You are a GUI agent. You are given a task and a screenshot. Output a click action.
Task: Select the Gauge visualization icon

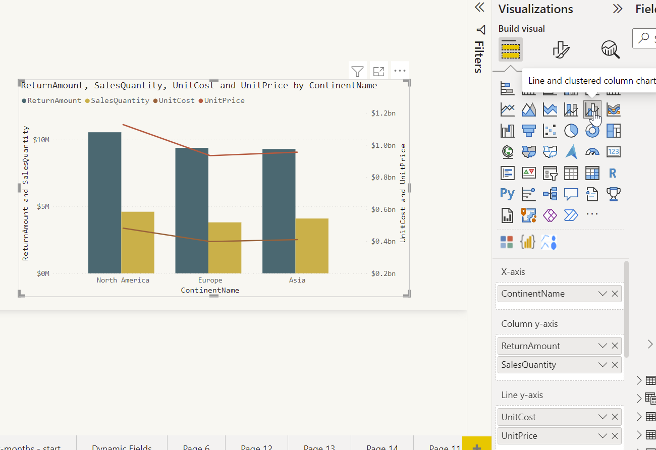[592, 152]
